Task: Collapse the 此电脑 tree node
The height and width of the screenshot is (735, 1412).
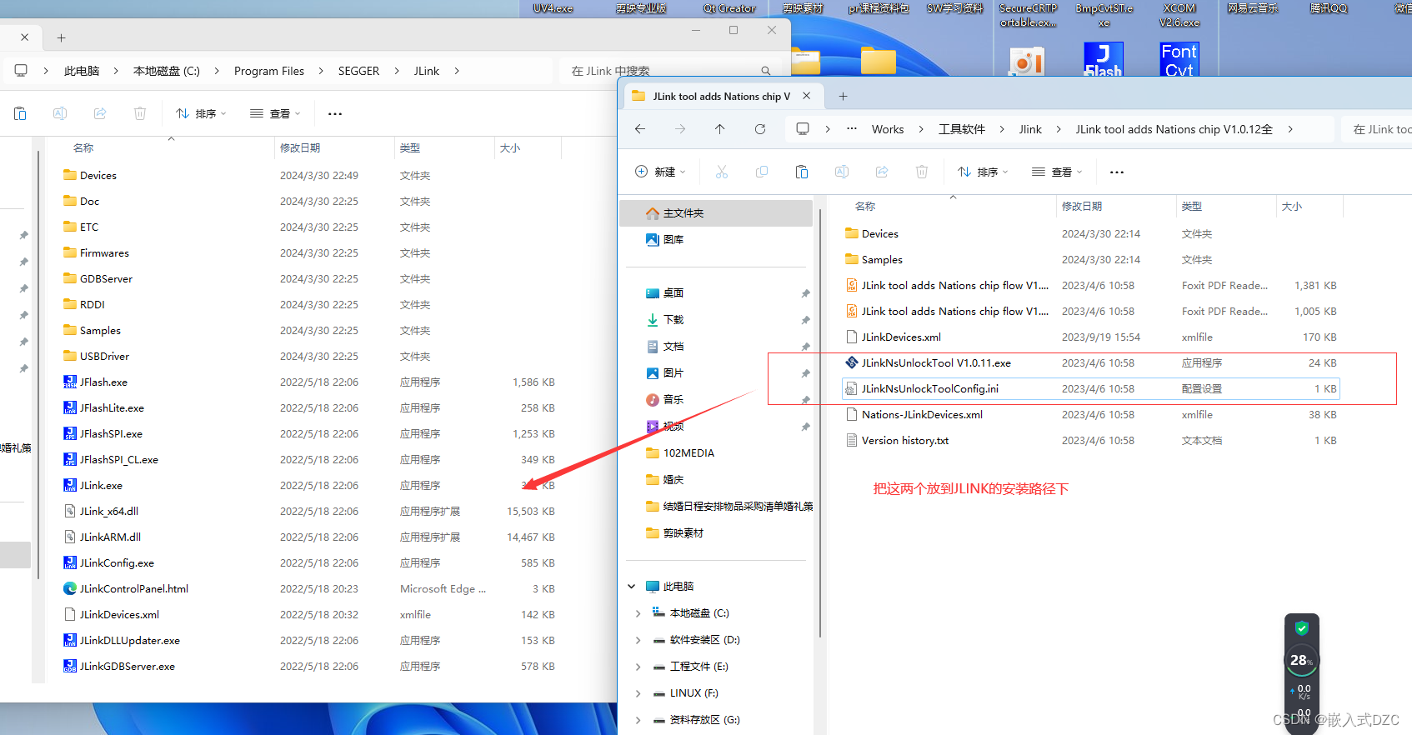Action: point(632,586)
